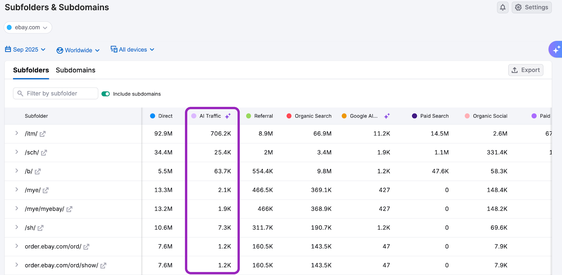This screenshot has height=275, width=562.
Task: Open /b/ external link icon
Action: tap(38, 172)
